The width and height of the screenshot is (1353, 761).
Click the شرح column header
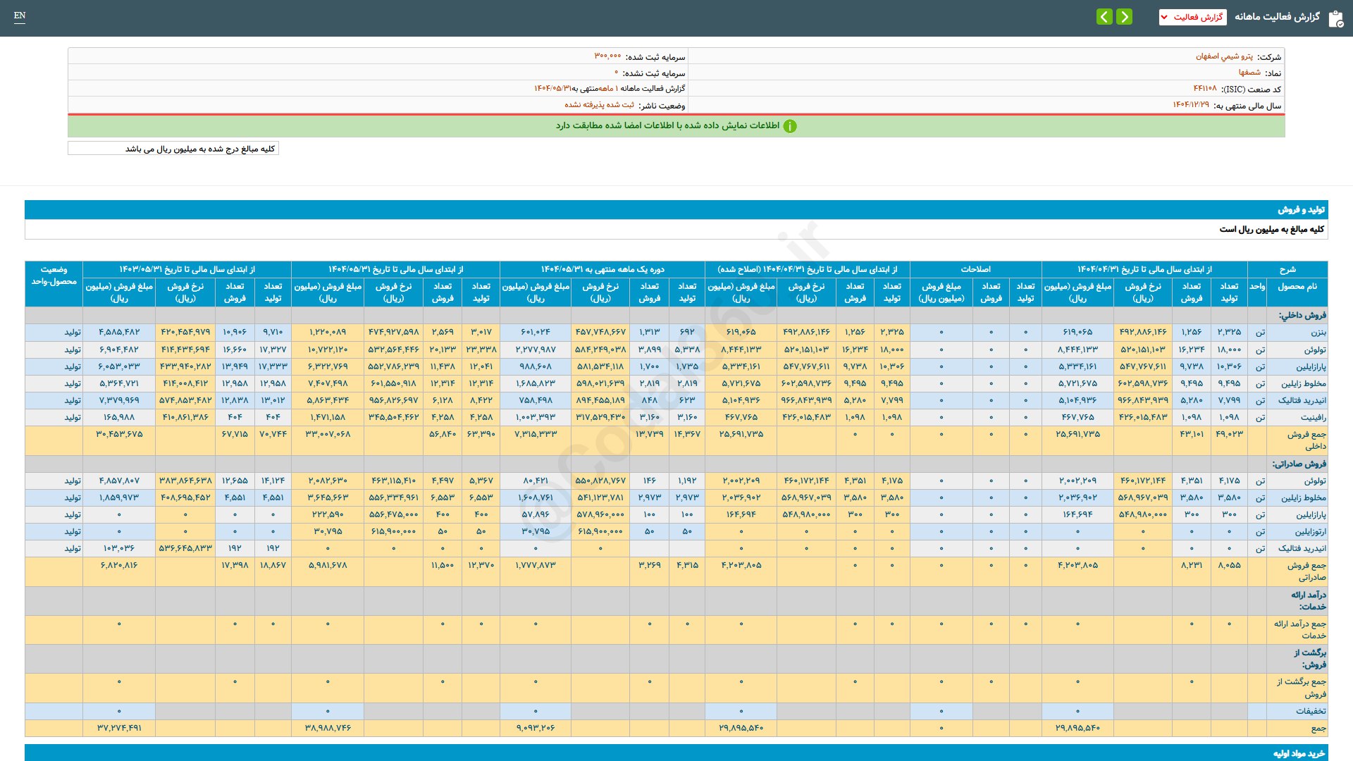click(1287, 270)
